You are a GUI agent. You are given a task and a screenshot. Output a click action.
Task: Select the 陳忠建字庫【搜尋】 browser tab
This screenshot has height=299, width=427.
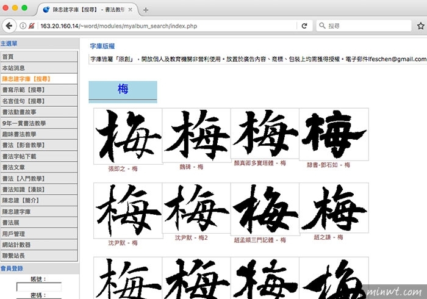click(91, 10)
